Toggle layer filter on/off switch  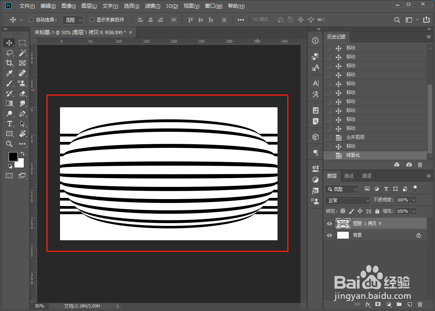415,189
